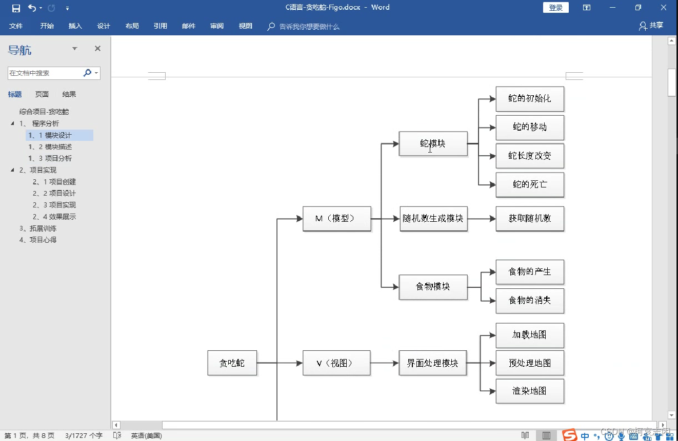Switch to the 插入 ribbon tab

[75, 26]
